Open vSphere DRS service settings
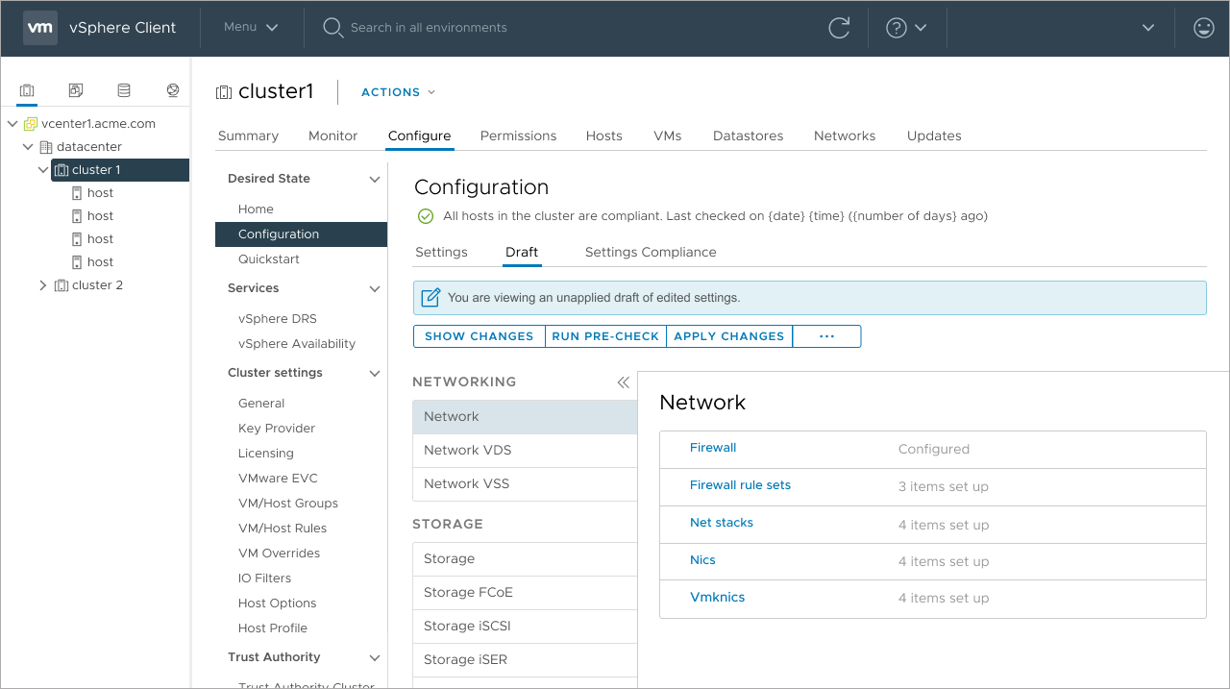The image size is (1230, 689). coord(278,319)
